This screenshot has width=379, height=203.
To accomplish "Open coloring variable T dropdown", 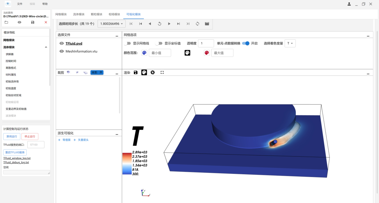I will 290,43.
